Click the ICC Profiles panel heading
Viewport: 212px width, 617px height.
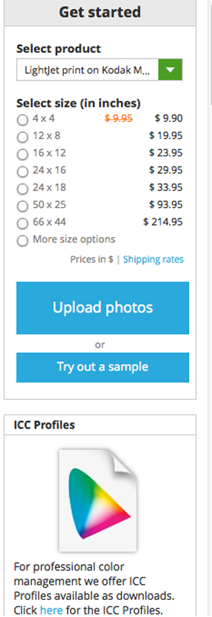click(x=44, y=425)
